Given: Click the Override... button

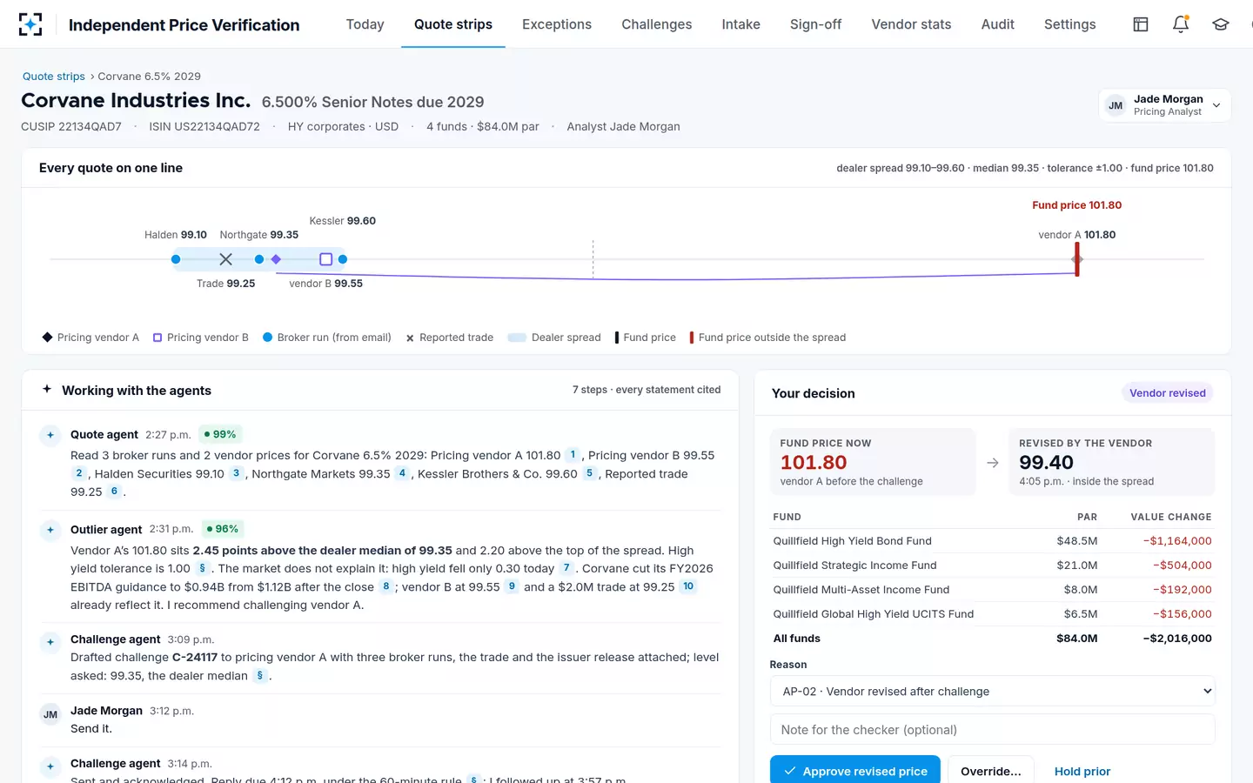Looking at the screenshot, I should coord(991,771).
